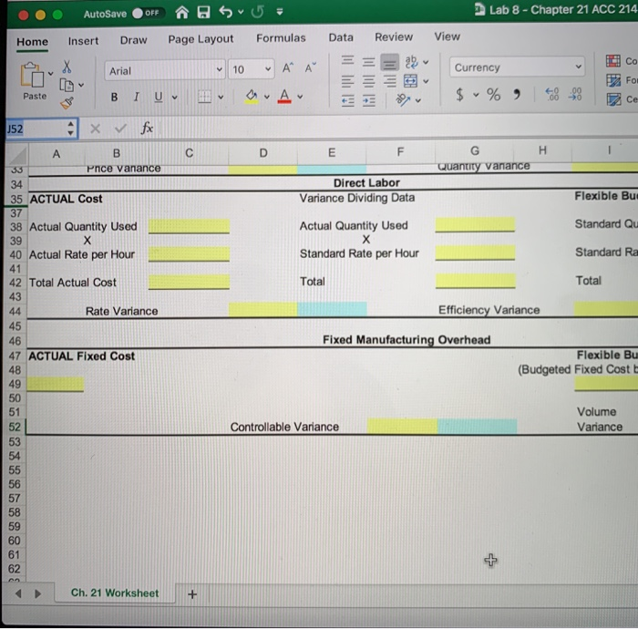This screenshot has height=629, width=638.
Task: Click the Center text icon
Action: [x=368, y=81]
